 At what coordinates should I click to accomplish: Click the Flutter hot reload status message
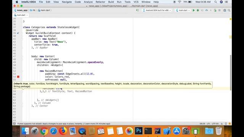[x=64, y=124]
